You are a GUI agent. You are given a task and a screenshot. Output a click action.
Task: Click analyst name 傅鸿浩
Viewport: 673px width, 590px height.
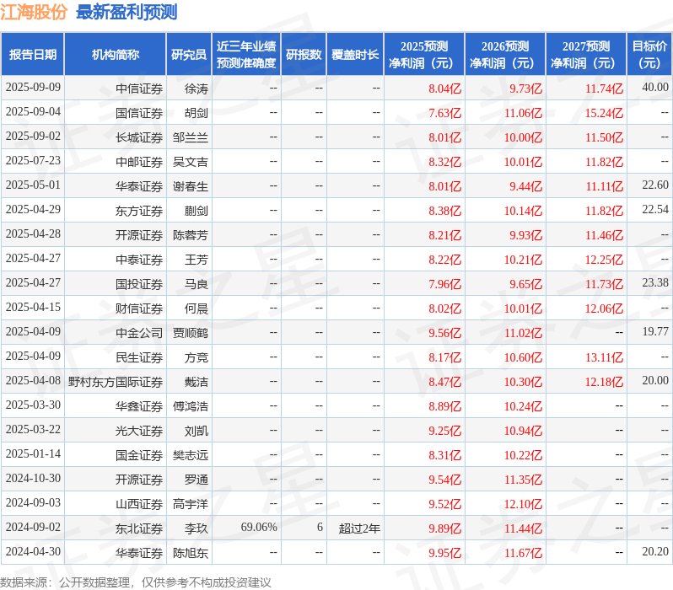tap(190, 407)
